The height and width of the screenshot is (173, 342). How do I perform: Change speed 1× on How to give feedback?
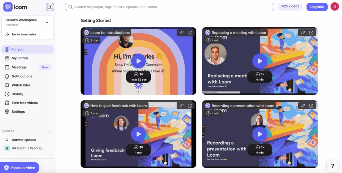139,147
